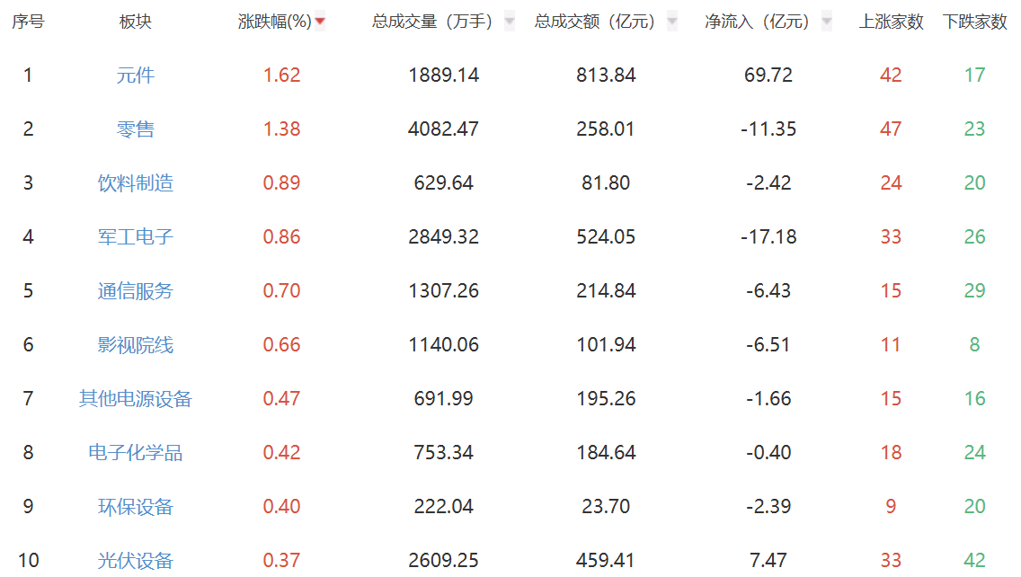The image size is (1021, 577).
Task: Click the 序号 column header
Action: 28,22
